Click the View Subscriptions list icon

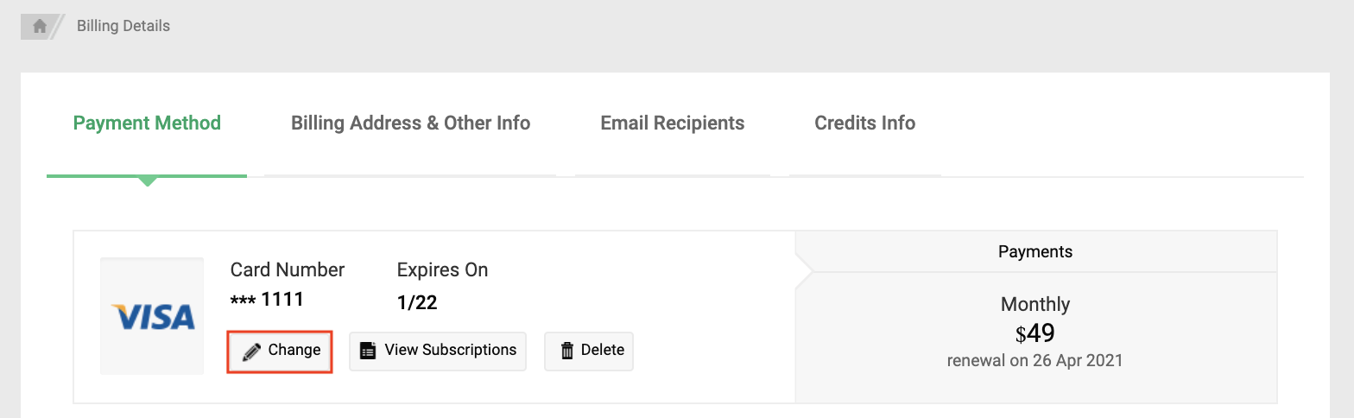[x=368, y=351]
